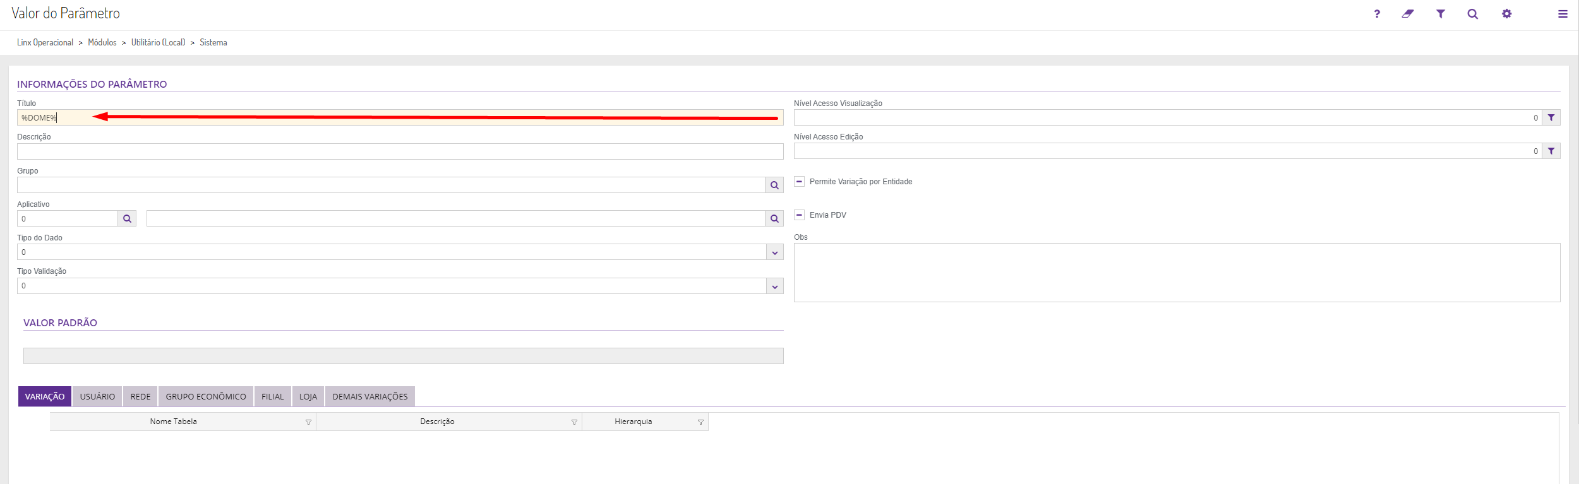Screen dimensions: 1579x484
Task: Click into the Descrição text field
Action: (400, 151)
